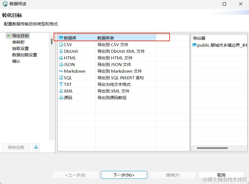249x184 pixels.
Task: Close the 数据传送 dialog window
Action: pyautogui.click(x=241, y=4)
